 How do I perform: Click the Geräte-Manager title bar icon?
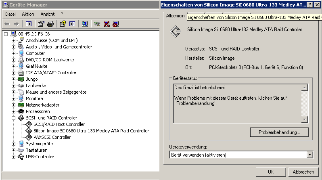(6, 4)
